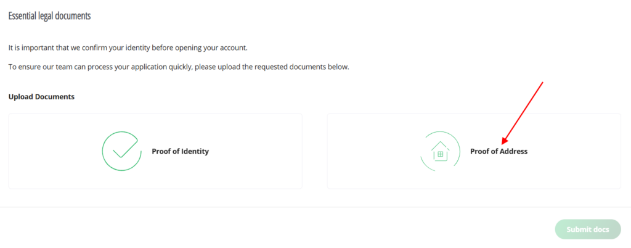The height and width of the screenshot is (248, 631).
Task: Click the word Address in the right card
Action: 514,151
